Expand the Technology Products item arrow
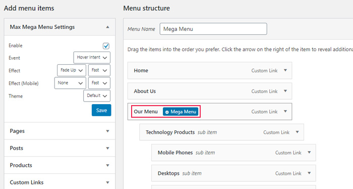Image resolution: width=353 pixels, height=189 pixels. click(297, 132)
